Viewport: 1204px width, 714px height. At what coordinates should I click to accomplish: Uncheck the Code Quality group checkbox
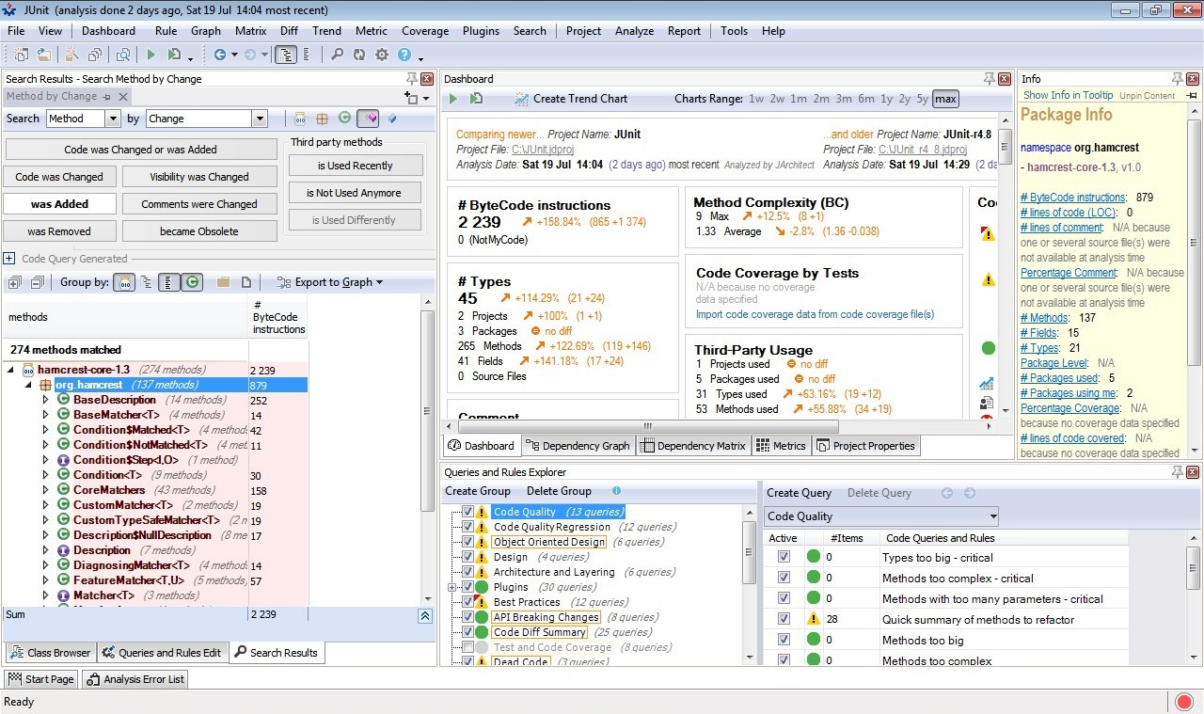[467, 512]
